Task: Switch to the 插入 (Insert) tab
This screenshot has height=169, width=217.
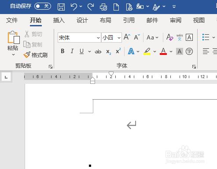Action: click(x=59, y=20)
